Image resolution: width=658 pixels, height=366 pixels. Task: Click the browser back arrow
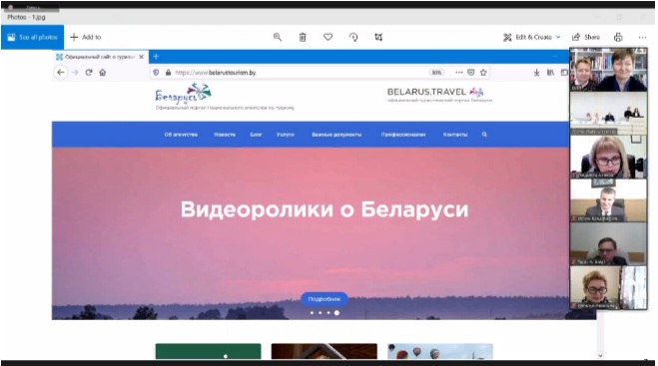[61, 73]
